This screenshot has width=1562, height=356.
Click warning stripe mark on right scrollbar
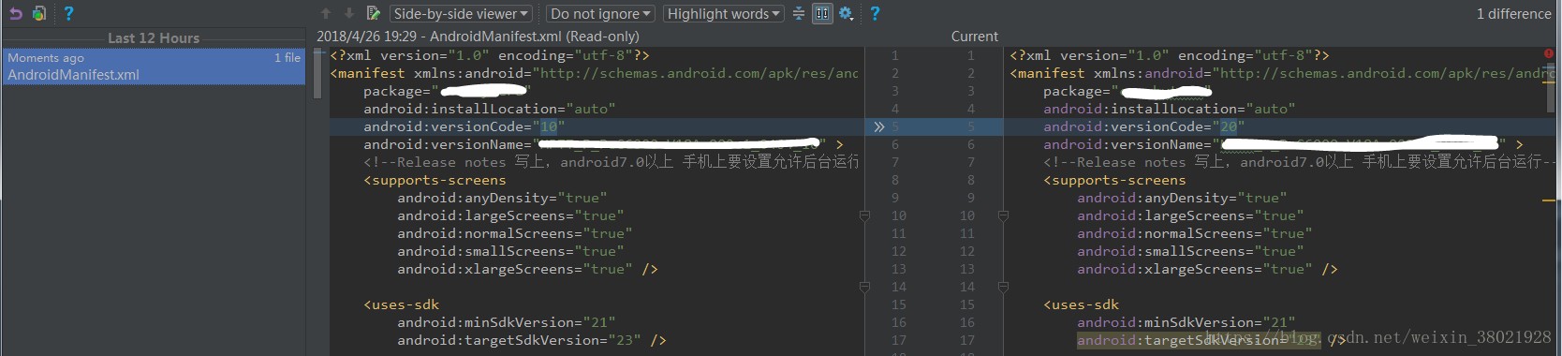(1549, 200)
